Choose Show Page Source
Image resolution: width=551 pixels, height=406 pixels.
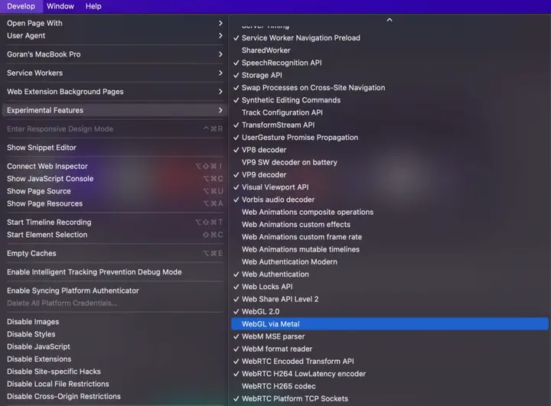pyautogui.click(x=115, y=191)
